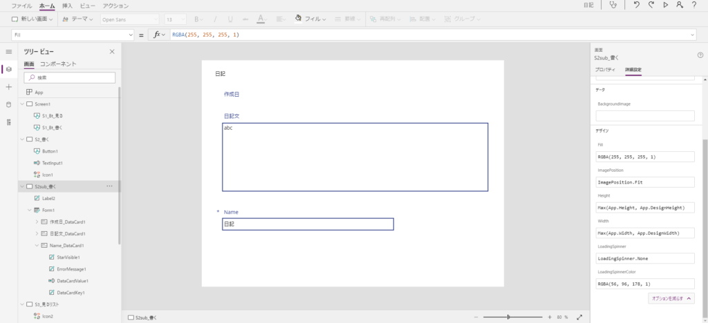
Task: Click the fit-to-window expand icon
Action: [579, 317]
